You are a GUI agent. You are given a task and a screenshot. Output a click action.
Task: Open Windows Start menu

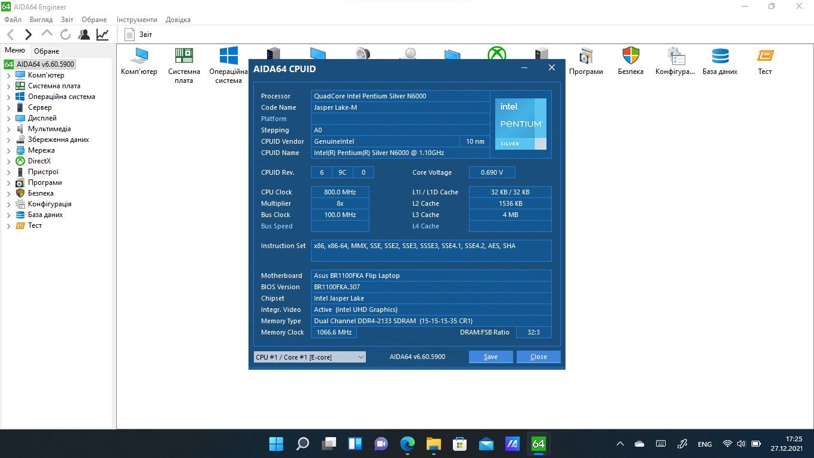276,444
